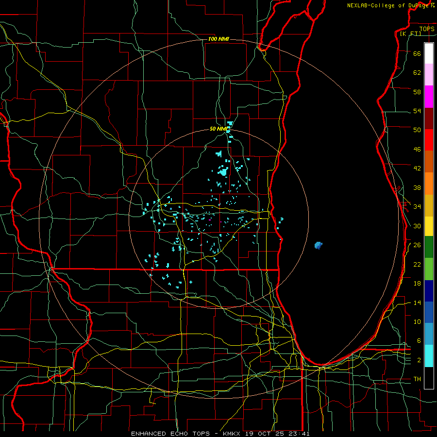Select the magenta swatch in the color scale

coord(429,97)
